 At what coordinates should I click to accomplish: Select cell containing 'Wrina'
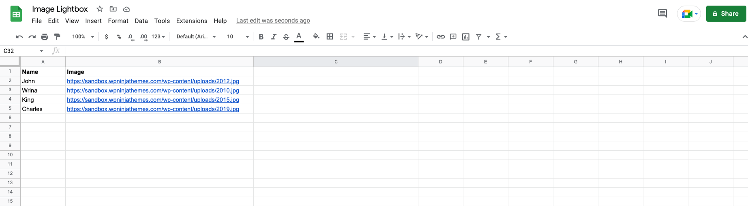[43, 90]
